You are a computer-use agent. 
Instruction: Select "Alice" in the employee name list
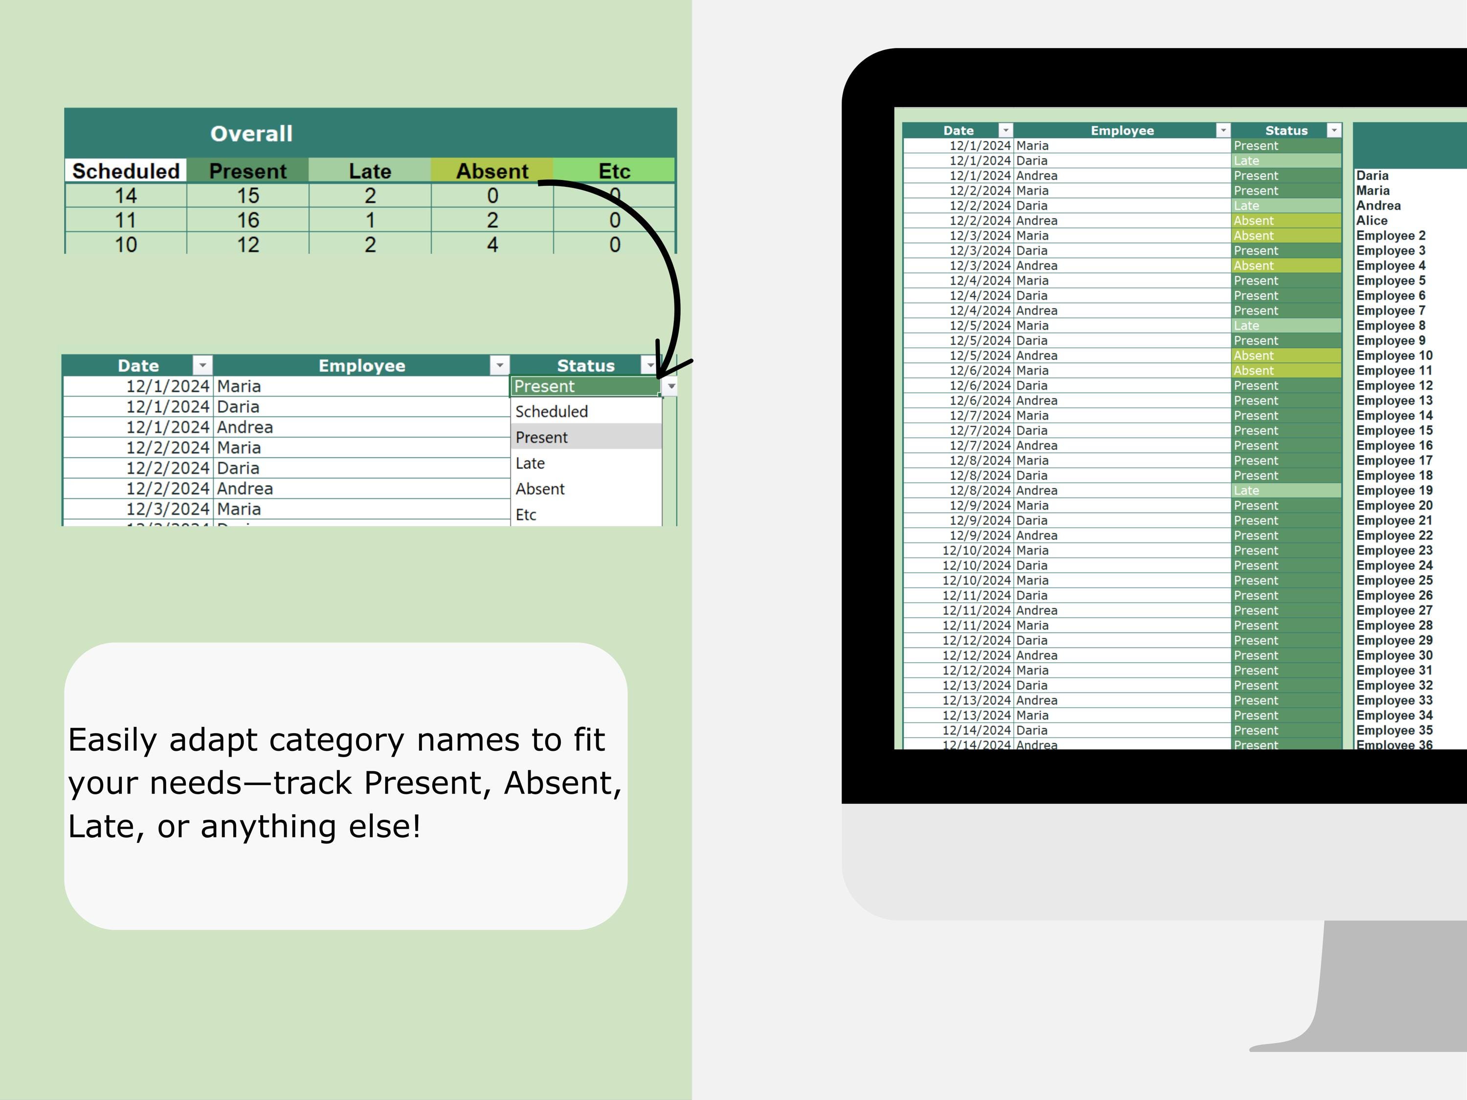(x=1370, y=220)
